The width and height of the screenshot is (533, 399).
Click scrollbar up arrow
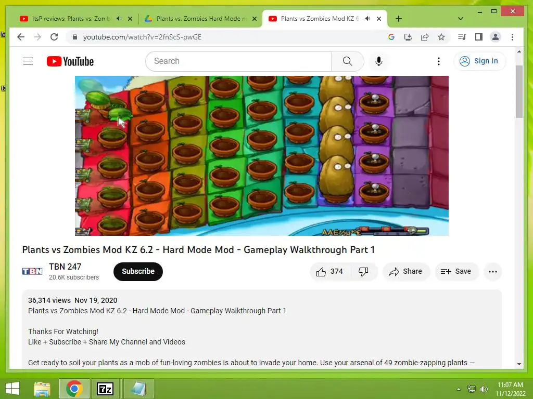coord(519,51)
